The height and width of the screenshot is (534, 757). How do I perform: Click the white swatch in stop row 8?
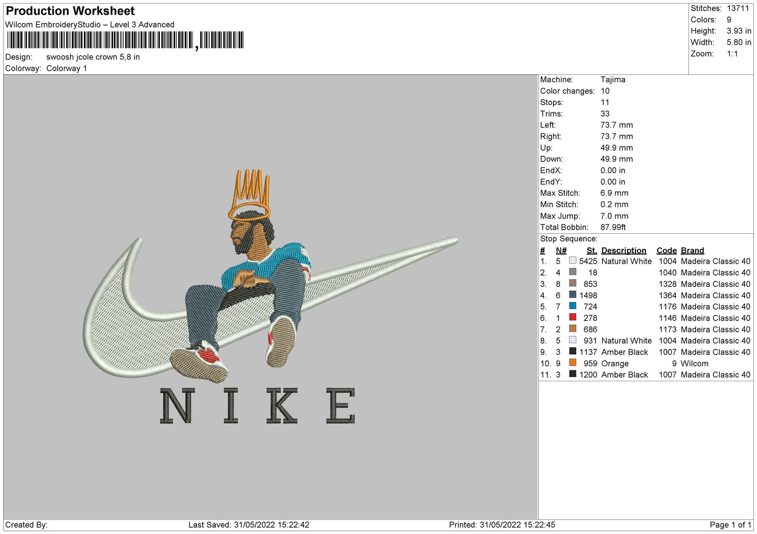[573, 340]
